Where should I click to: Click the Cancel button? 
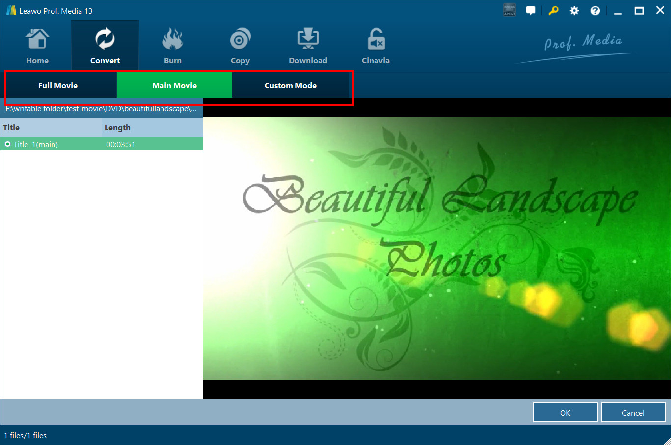point(633,413)
